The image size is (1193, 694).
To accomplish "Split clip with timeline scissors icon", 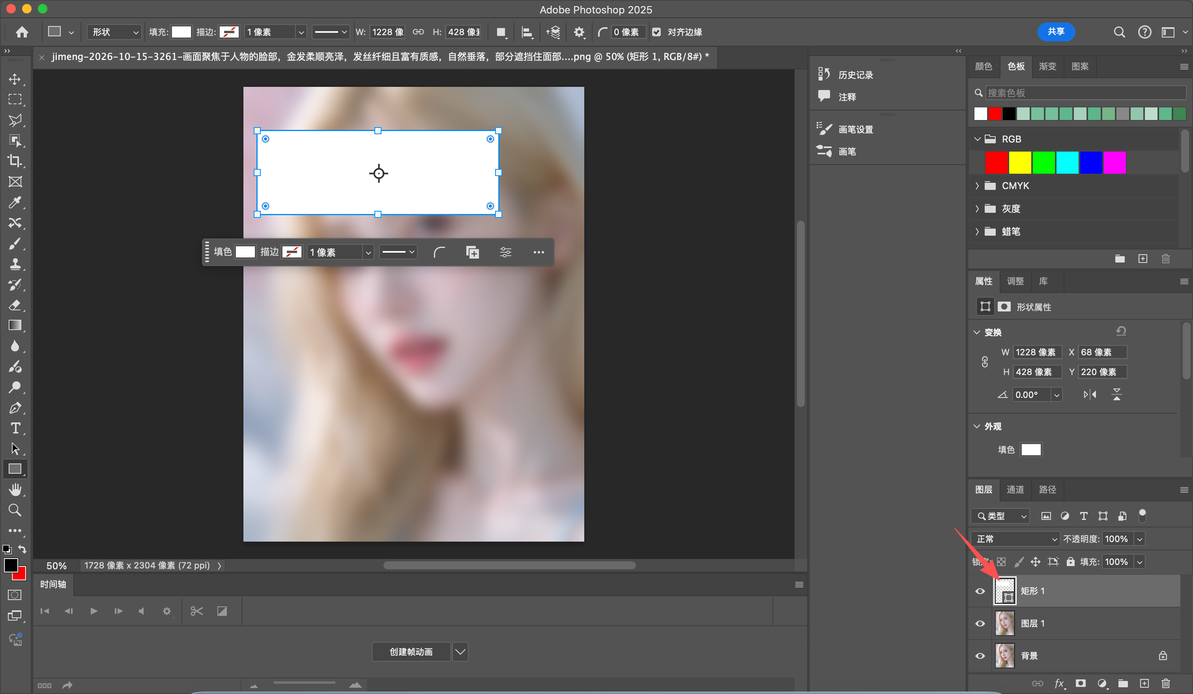I will click(196, 611).
